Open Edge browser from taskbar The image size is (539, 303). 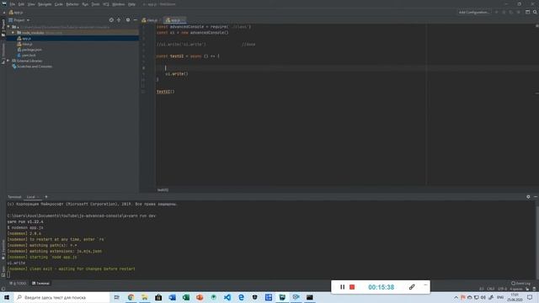click(241, 297)
